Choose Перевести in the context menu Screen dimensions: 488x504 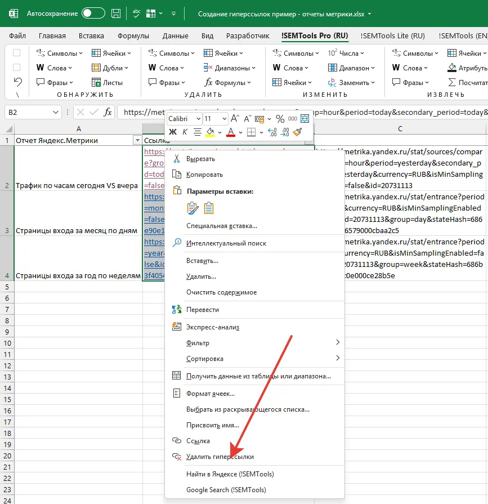pyautogui.click(x=254, y=310)
